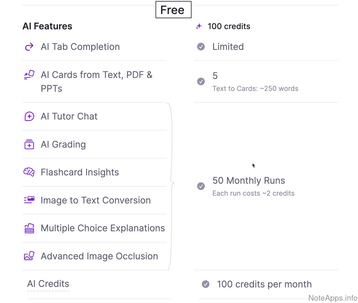Click the Advanced Image Occlusion label

(x=99, y=256)
